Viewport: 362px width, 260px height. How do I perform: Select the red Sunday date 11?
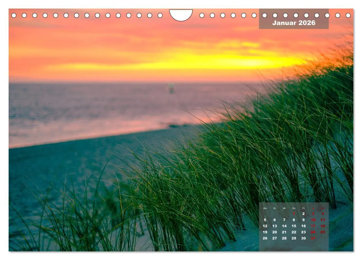pyautogui.click(x=323, y=220)
